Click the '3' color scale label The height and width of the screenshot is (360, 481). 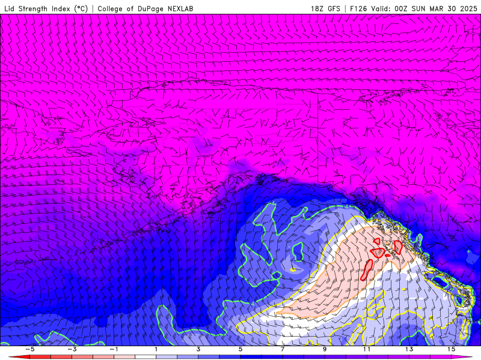click(198, 349)
